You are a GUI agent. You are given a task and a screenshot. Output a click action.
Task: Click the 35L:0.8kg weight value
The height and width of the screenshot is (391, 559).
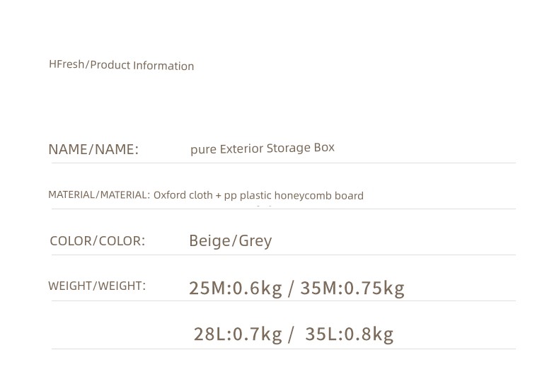pyautogui.click(x=350, y=334)
